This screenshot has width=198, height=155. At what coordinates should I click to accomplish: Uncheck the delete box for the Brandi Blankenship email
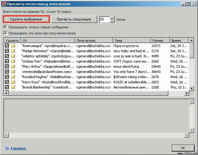[7, 87]
